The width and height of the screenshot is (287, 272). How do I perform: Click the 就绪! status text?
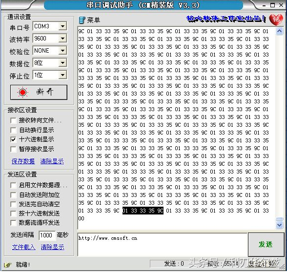pos(23,265)
